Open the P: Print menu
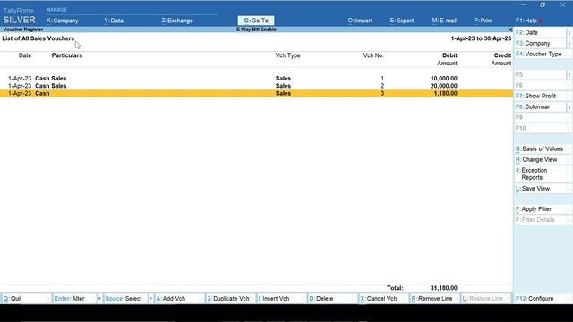 (x=483, y=21)
